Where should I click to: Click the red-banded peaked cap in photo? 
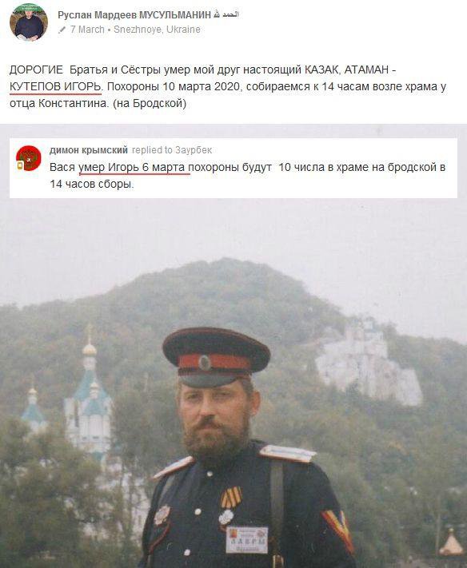[217, 357]
